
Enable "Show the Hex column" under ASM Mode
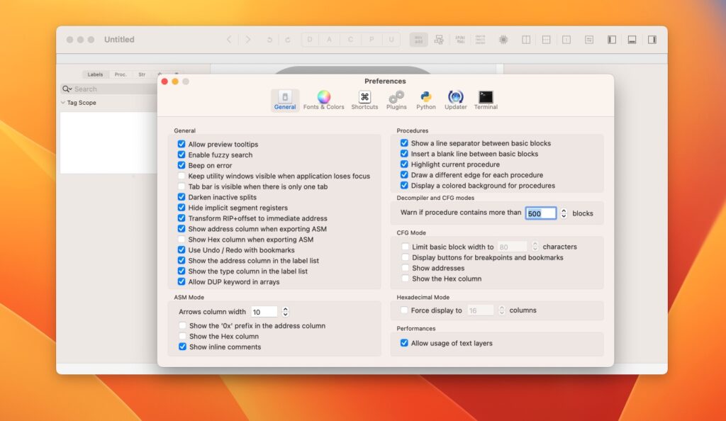click(x=182, y=336)
